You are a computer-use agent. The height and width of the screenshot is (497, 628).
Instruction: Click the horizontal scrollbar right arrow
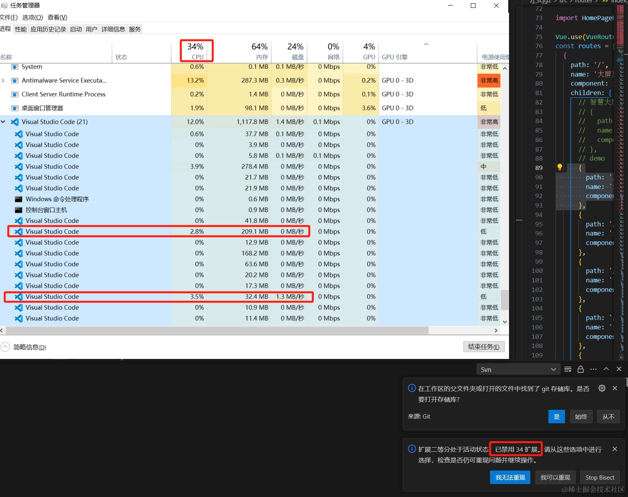pos(496,331)
